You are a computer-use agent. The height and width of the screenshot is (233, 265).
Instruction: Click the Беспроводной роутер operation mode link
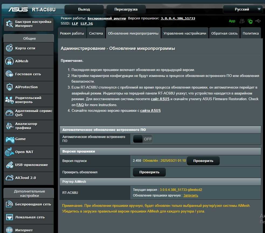pyautogui.click(x=107, y=18)
